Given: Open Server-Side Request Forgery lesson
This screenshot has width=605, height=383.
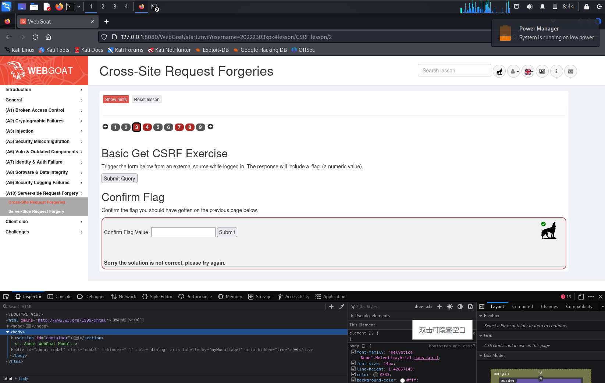Looking at the screenshot, I should [36, 211].
